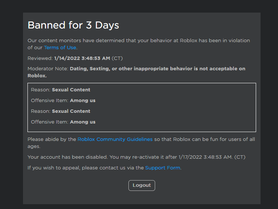Click the second "Offensive Item: Among us" line

[x=63, y=122]
